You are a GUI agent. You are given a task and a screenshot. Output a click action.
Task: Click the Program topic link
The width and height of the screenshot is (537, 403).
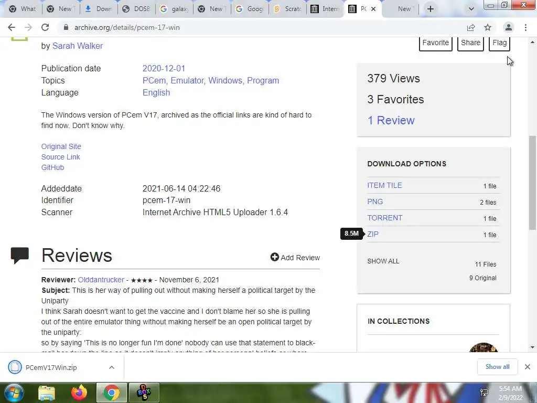click(x=263, y=80)
